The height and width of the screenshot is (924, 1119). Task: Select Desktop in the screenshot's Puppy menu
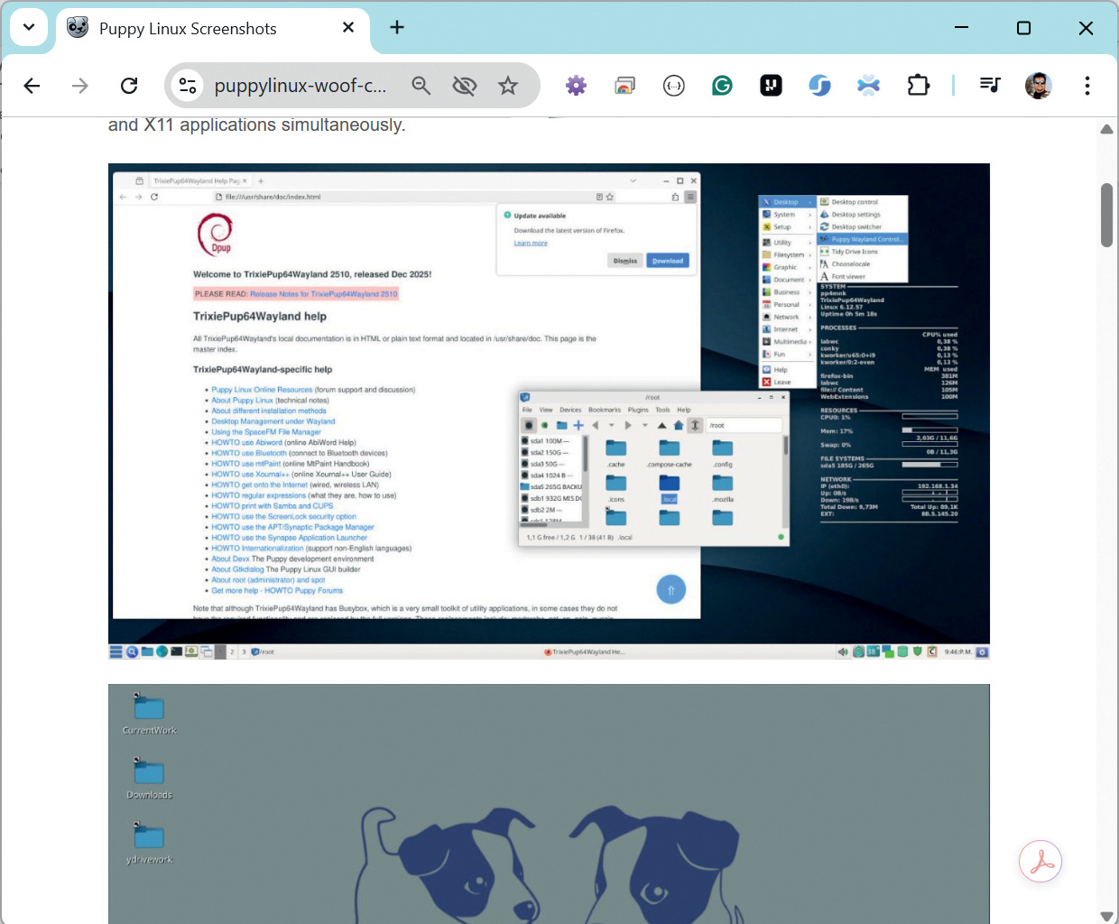coord(787,202)
